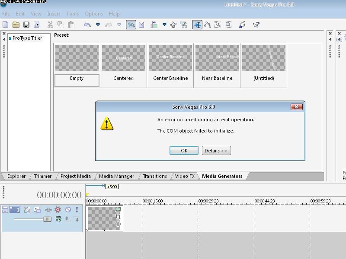Open Generated Media properties on the clip

(118, 209)
